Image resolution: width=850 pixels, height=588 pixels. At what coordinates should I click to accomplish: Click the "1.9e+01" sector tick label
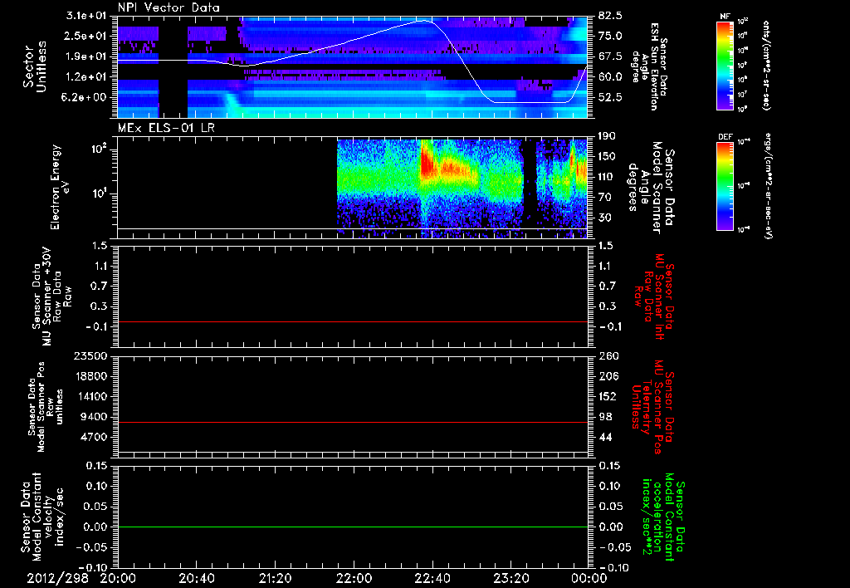tap(86, 56)
